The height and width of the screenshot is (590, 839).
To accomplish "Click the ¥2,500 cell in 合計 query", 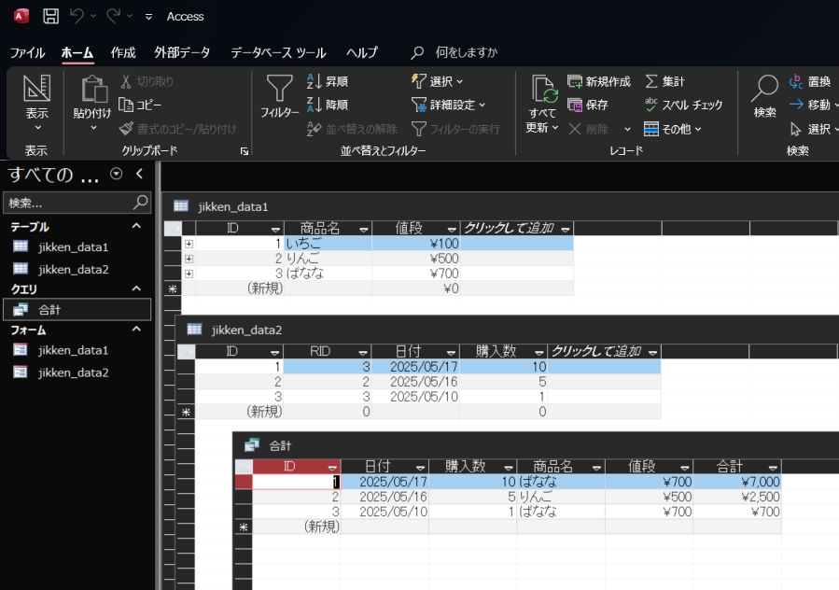I will [737, 497].
